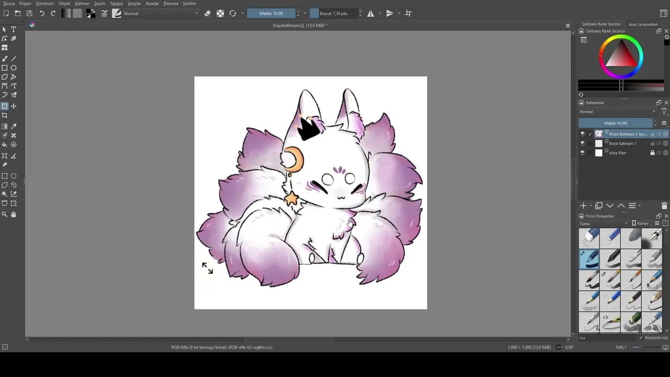Open layer blending mode dropdown
The image size is (670, 377).
coord(618,112)
